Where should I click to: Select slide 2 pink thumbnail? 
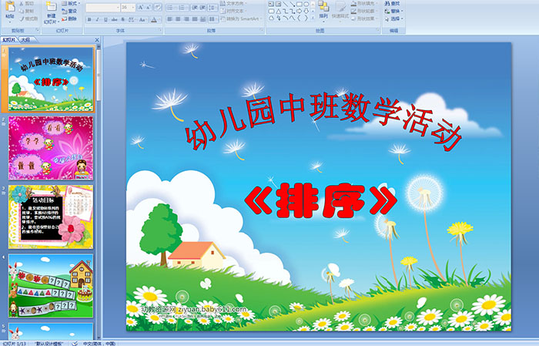pyautogui.click(x=51, y=148)
